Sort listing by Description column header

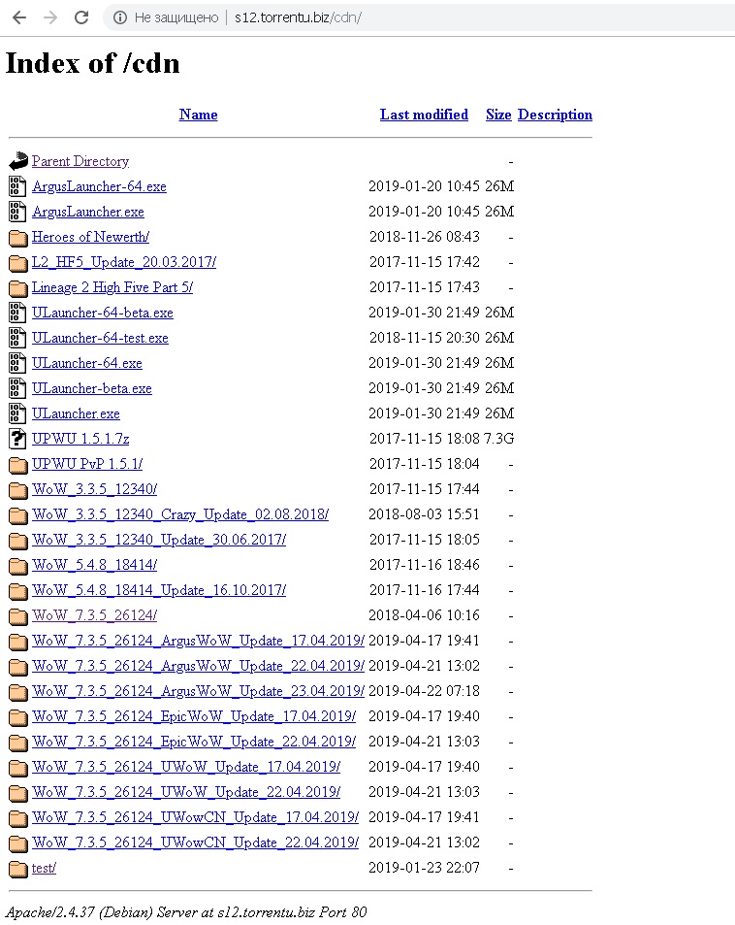tap(555, 115)
